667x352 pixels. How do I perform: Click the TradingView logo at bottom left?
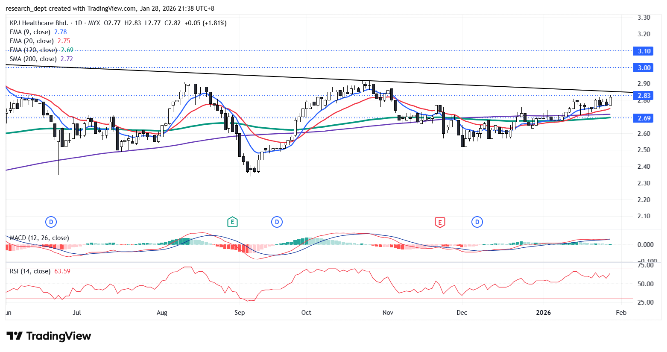click(x=49, y=336)
